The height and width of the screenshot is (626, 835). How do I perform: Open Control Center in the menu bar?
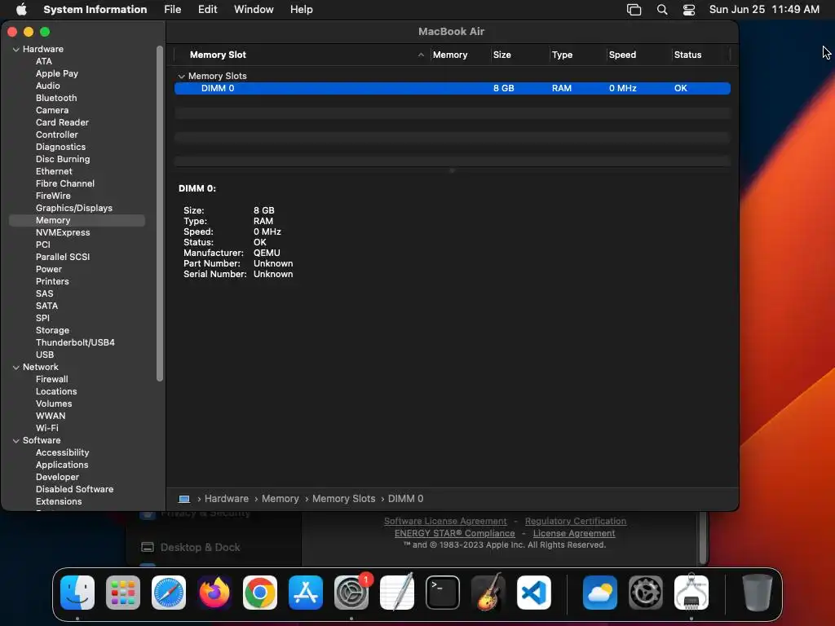pos(689,10)
